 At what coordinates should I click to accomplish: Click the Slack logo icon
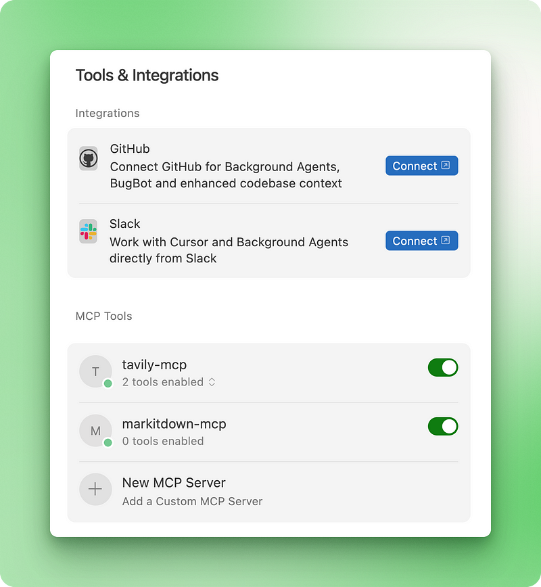point(89,231)
